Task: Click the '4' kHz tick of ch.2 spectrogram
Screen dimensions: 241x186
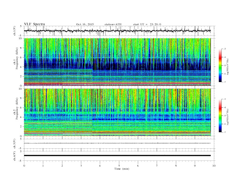Action: point(21,117)
